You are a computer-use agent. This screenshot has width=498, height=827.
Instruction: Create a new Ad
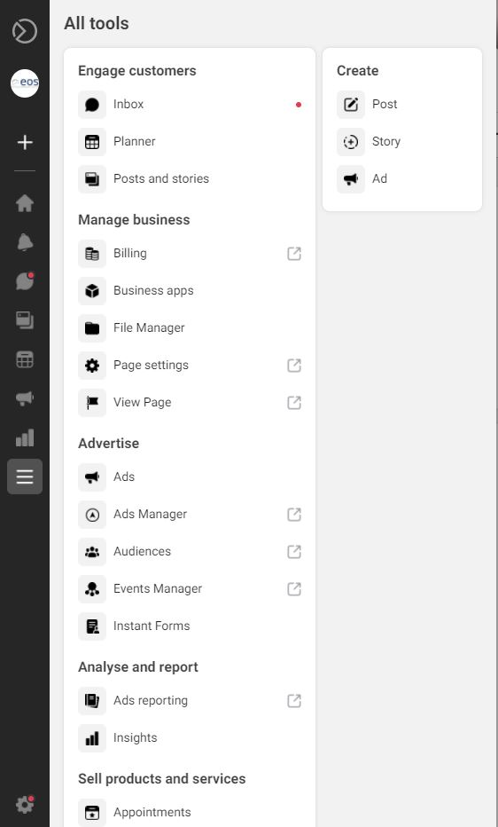(x=402, y=178)
